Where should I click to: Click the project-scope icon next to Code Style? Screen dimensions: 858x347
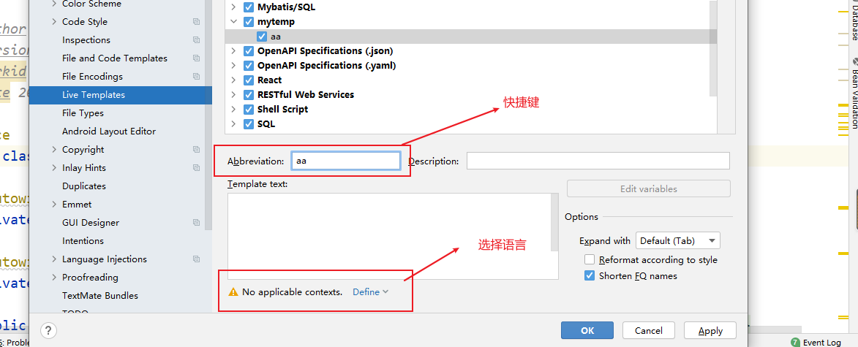(196, 22)
